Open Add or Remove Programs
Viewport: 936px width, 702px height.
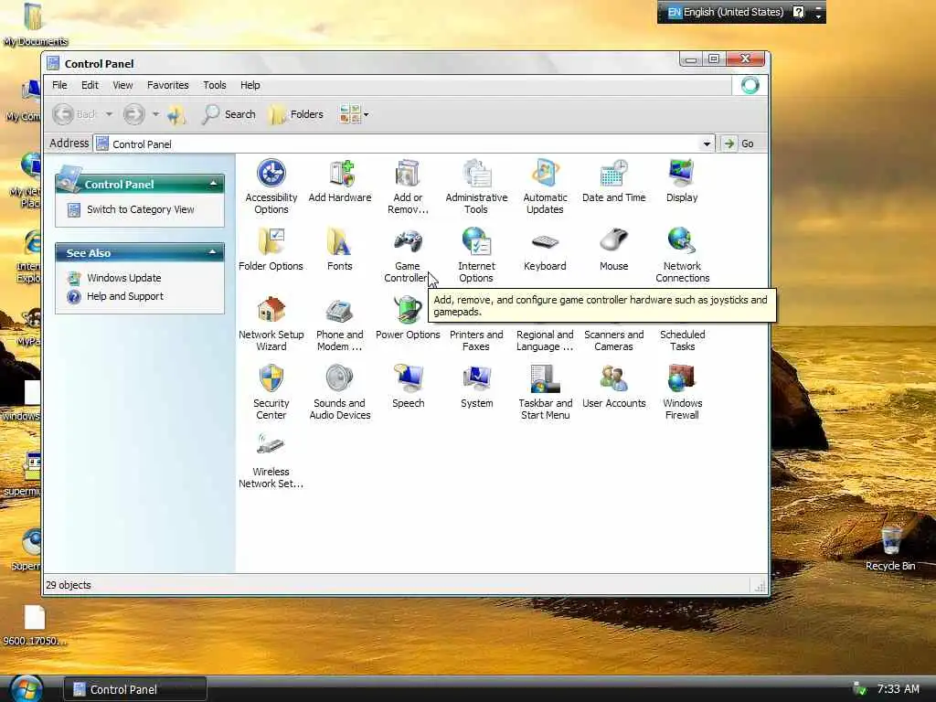[x=408, y=186]
